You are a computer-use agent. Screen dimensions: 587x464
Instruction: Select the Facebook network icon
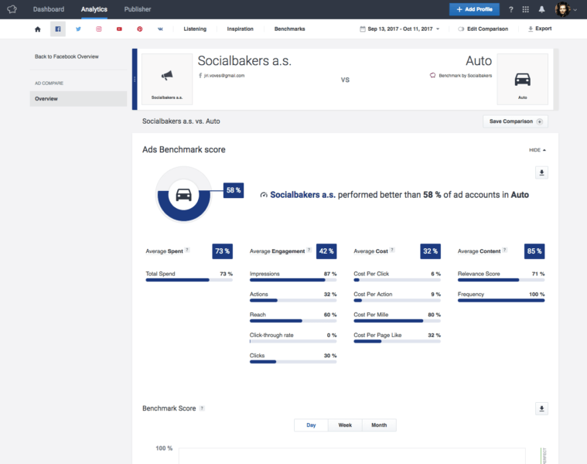coord(58,29)
